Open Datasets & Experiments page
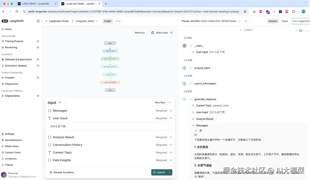Image resolution: width=310 pixels, height=180 pixels. (x=18, y=60)
